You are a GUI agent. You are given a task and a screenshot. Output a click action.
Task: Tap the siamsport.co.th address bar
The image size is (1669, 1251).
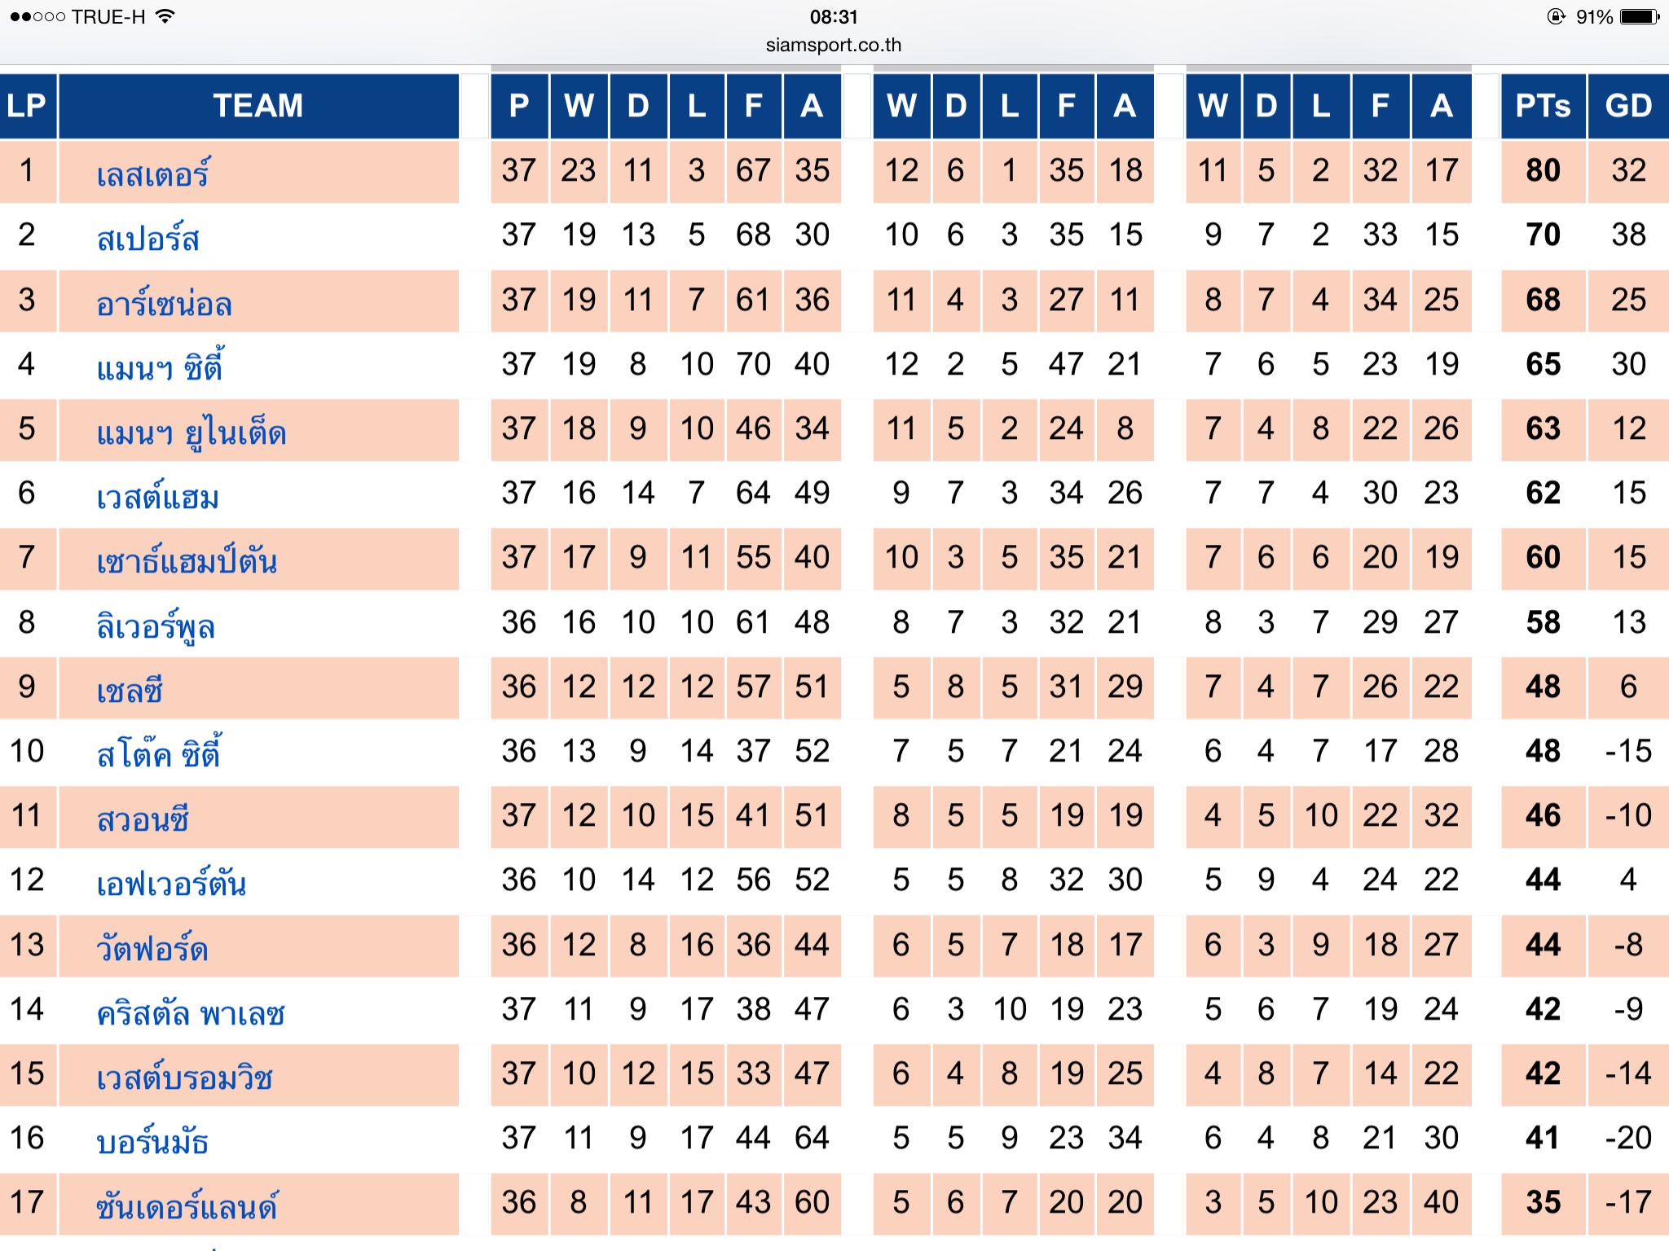[x=833, y=45]
